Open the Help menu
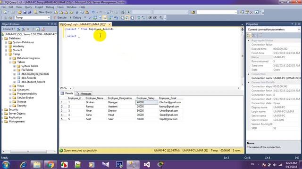Viewport: 302px width, 169px height. coord(82,7)
